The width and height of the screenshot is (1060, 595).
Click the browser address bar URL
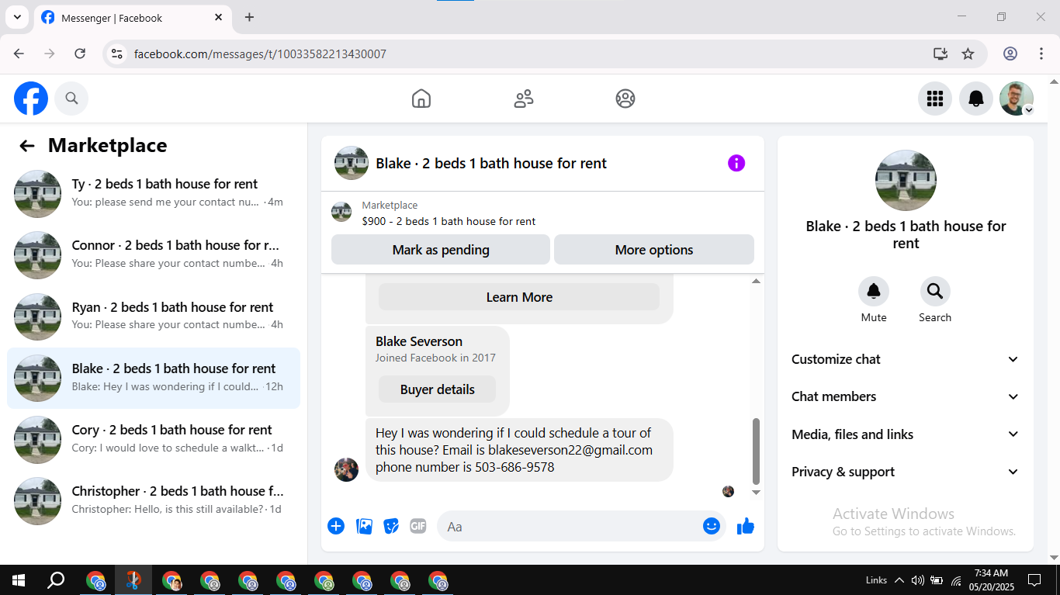pyautogui.click(x=260, y=54)
